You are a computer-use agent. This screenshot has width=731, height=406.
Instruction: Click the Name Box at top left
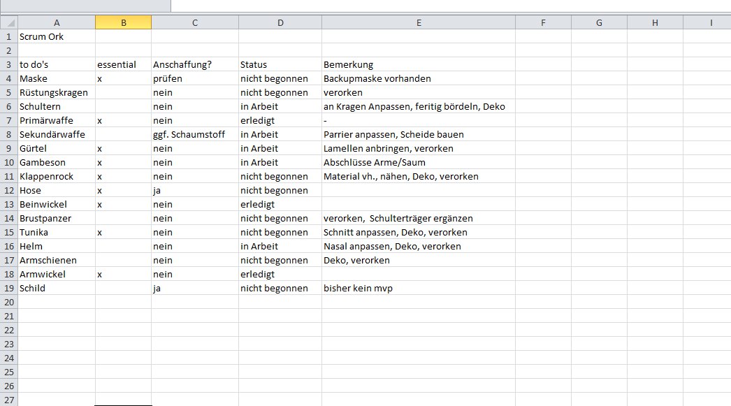pos(84,6)
